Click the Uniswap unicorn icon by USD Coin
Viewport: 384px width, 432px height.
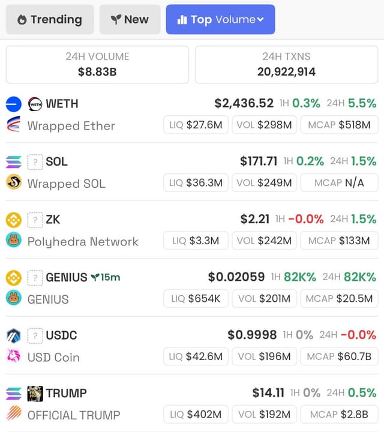point(13,355)
